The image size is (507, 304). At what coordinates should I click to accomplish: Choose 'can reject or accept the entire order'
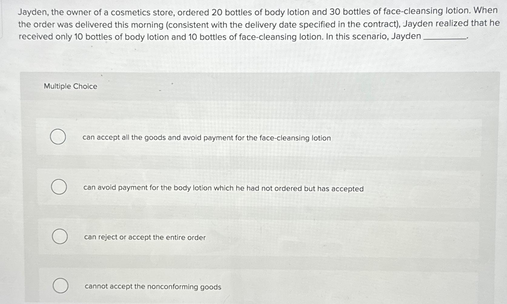point(144,237)
